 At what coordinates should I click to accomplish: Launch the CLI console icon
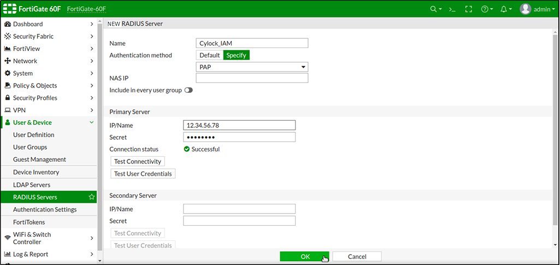(x=452, y=9)
